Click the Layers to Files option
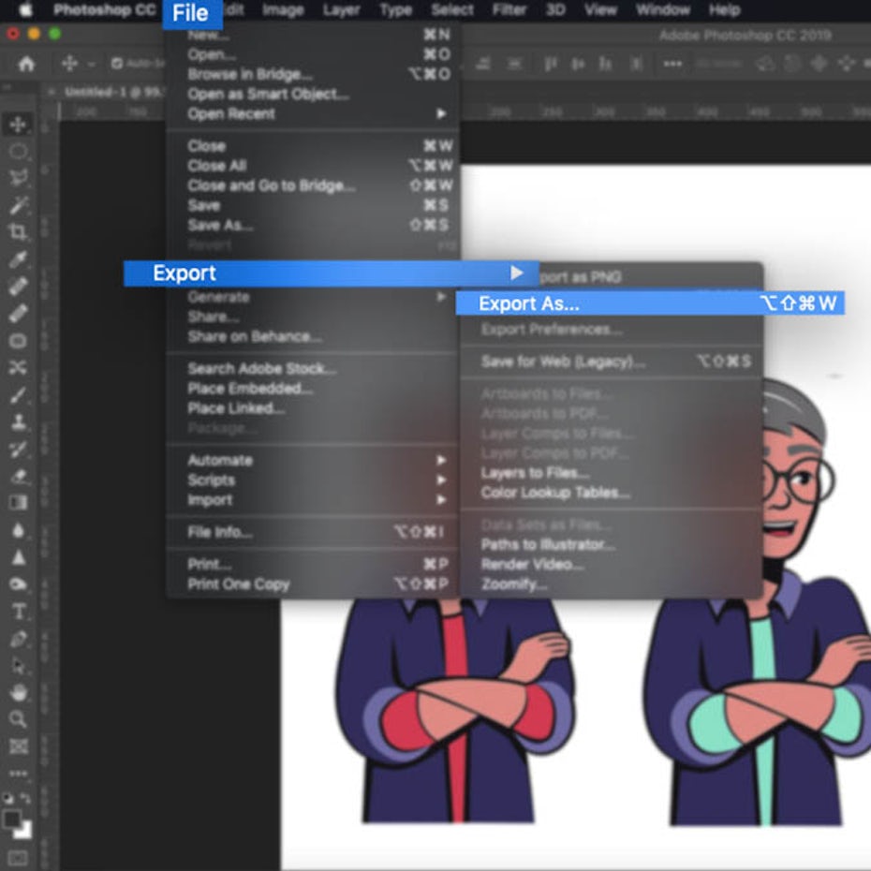The width and height of the screenshot is (871, 871). tap(535, 473)
